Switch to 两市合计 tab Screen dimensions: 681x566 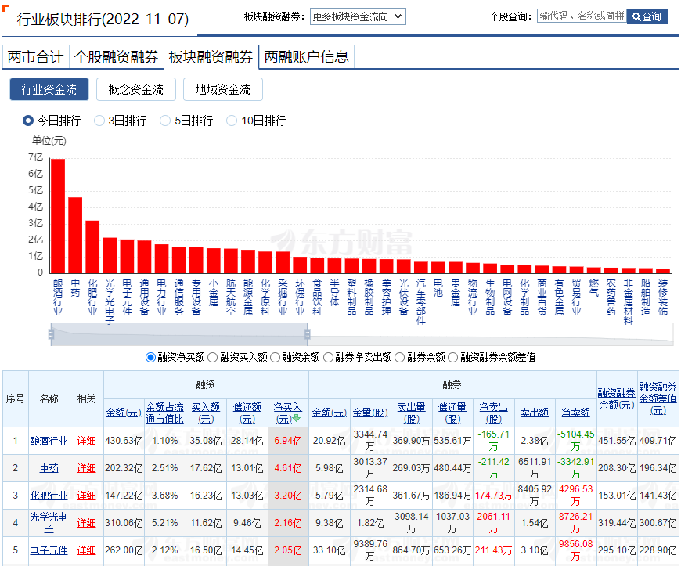(35, 57)
